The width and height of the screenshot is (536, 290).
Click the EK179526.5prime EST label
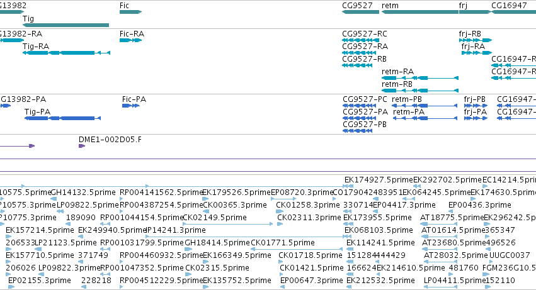[x=237, y=192]
